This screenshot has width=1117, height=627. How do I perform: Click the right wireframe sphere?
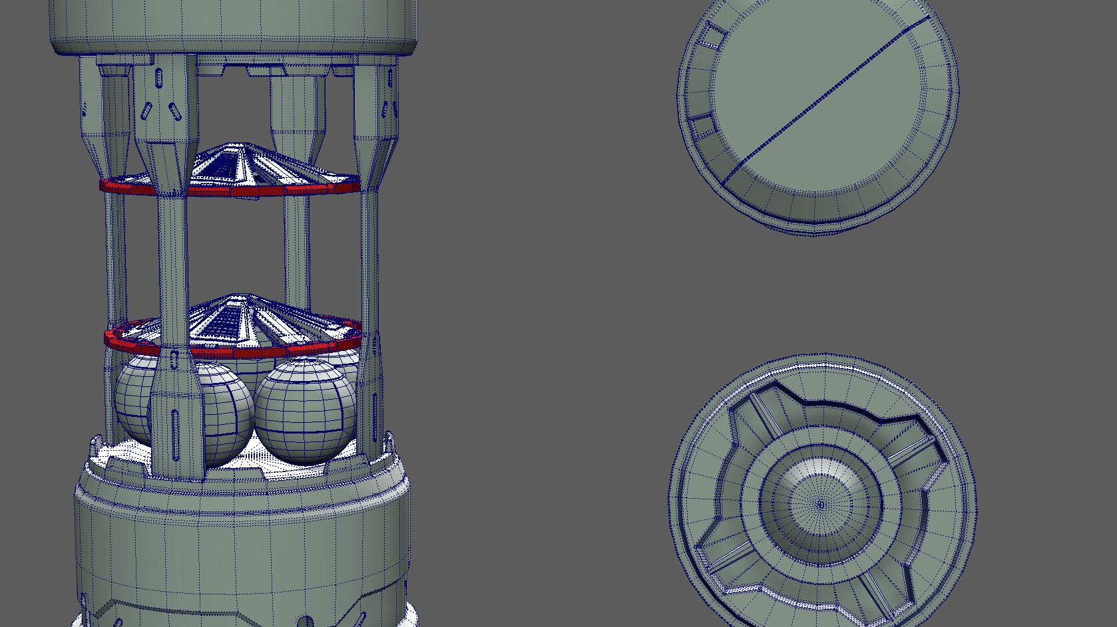[x=305, y=412]
